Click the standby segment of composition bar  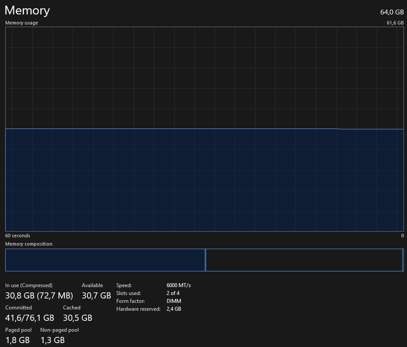(304, 260)
